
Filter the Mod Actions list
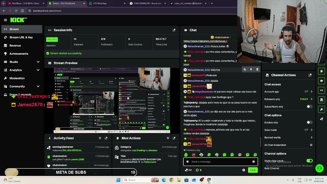tap(168, 138)
